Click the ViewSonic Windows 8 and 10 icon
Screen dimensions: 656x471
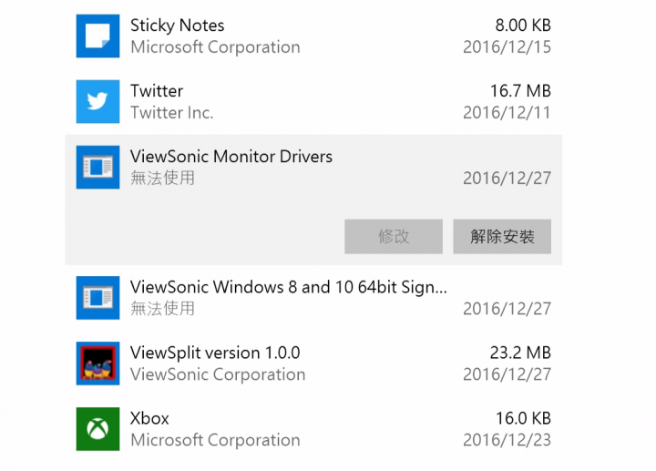(x=97, y=298)
